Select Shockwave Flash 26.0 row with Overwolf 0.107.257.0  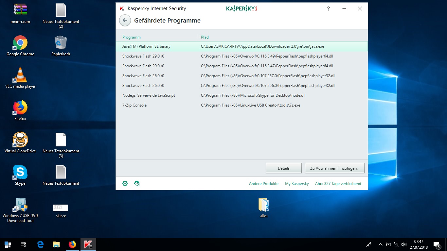pos(242,76)
